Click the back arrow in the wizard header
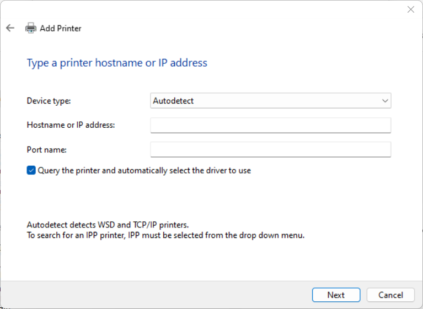Screen dimensions: 423x309 pos(10,28)
